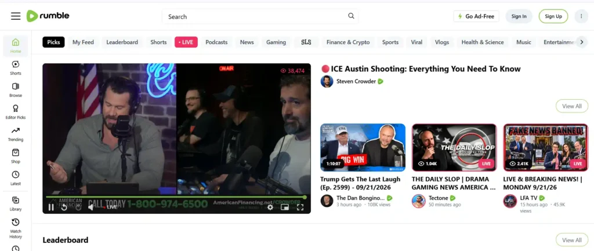Click the Go Ad-Free button

[476, 16]
